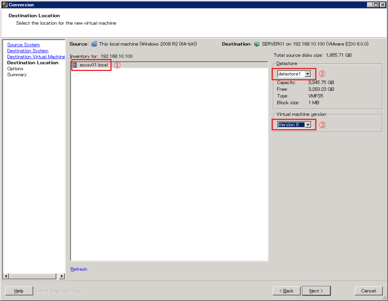The width and height of the screenshot is (388, 301).
Task: Click the Source local machine text
Action: click(148, 44)
